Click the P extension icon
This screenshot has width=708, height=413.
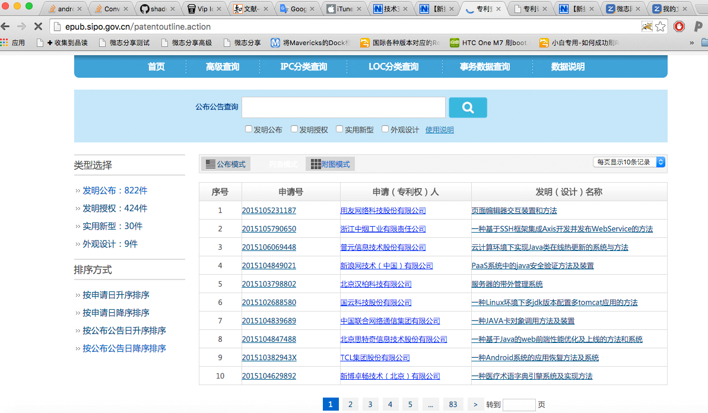click(698, 27)
